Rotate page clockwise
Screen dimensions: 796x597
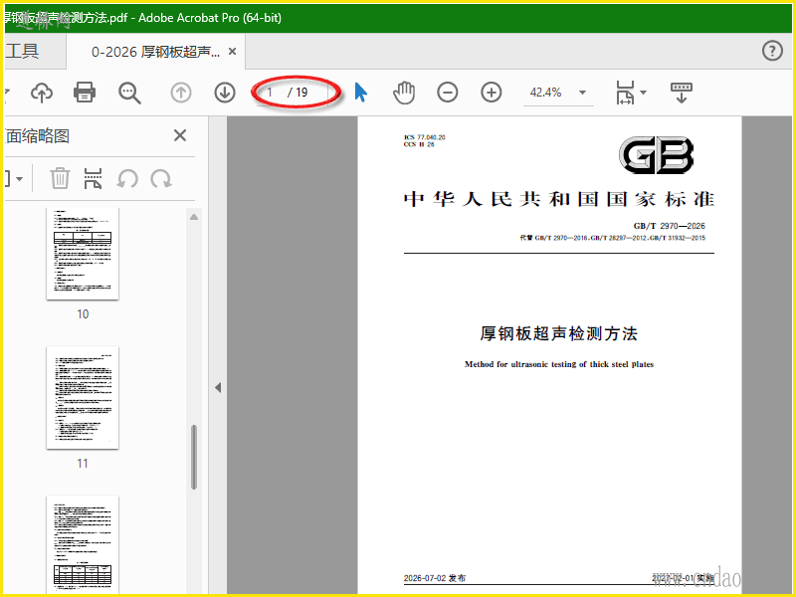(161, 179)
